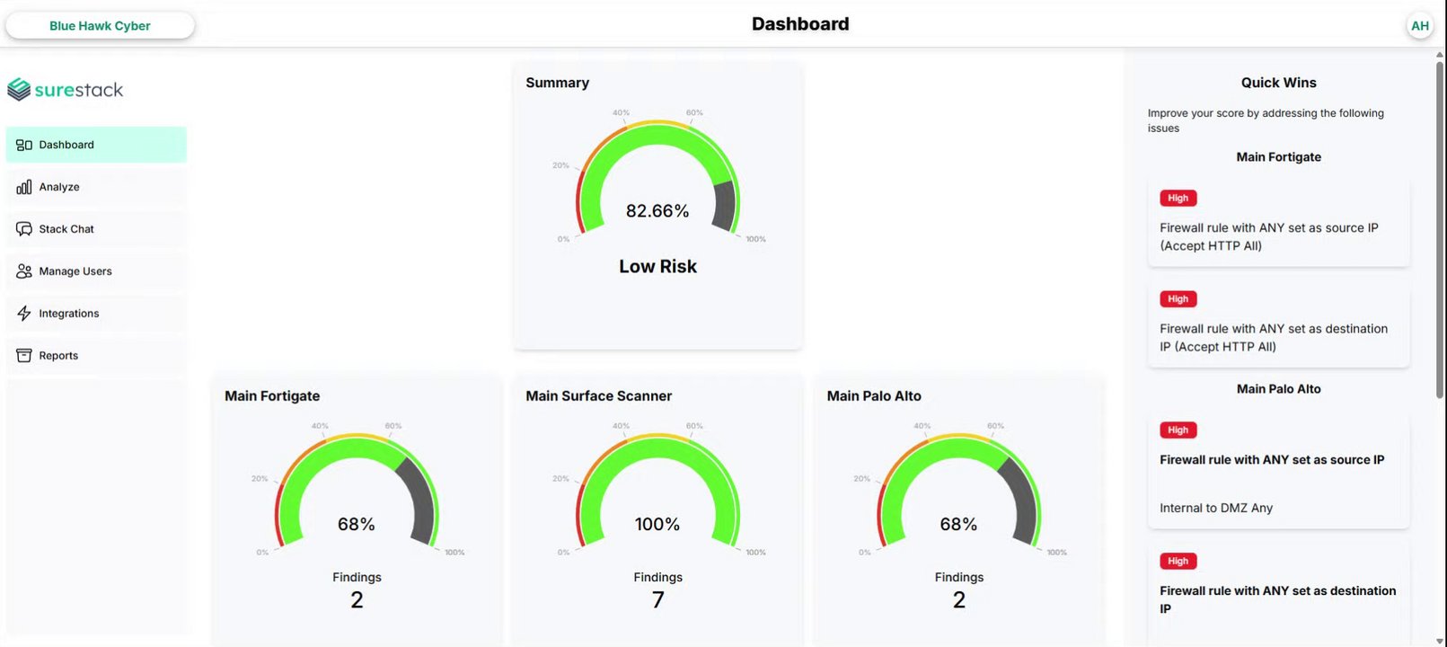The image size is (1447, 647).
Task: Open Palo Alto ANY destination IP card
Action: point(1278,593)
